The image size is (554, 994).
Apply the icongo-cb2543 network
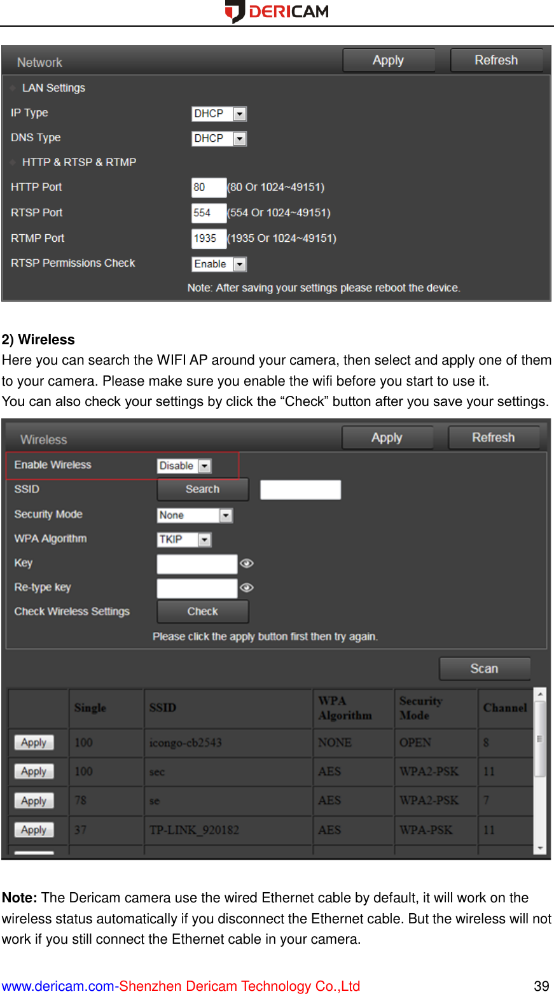pos(34,743)
